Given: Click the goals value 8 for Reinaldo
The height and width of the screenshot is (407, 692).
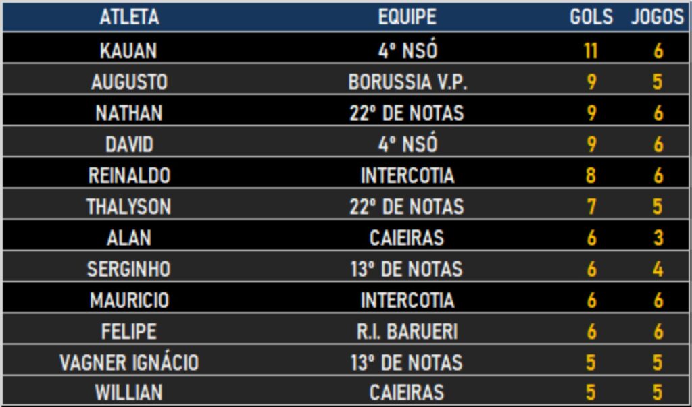Looking at the screenshot, I should tap(591, 175).
